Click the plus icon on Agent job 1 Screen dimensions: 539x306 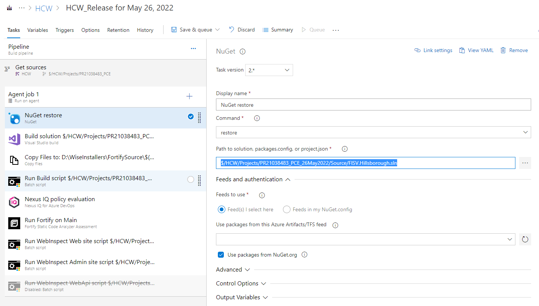[189, 97]
